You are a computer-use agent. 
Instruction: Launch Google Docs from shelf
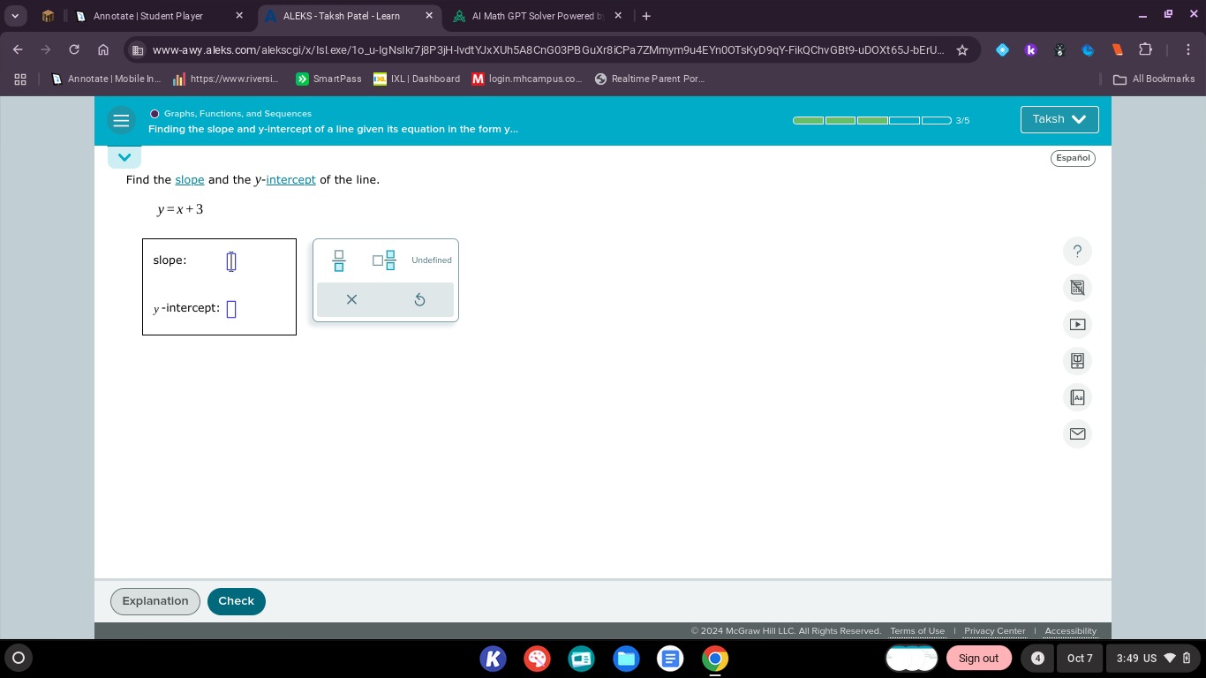click(670, 658)
